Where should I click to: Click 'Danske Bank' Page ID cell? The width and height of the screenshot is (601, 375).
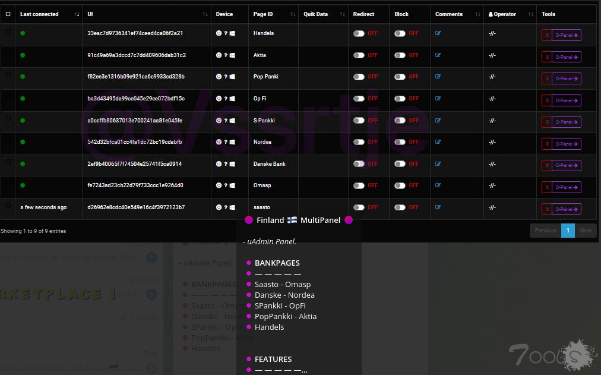[x=270, y=163]
